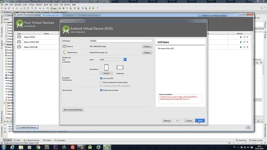
Task: Open the VCS menu
Action: click(x=61, y=5)
